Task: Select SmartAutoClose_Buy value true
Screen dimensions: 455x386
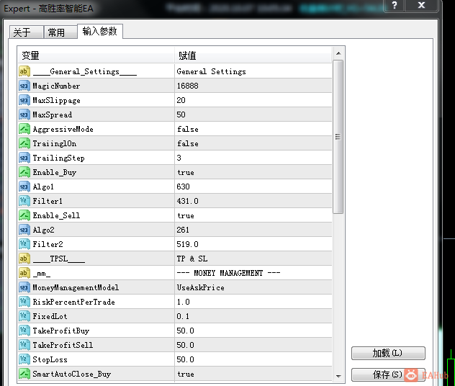Action: coord(253,374)
